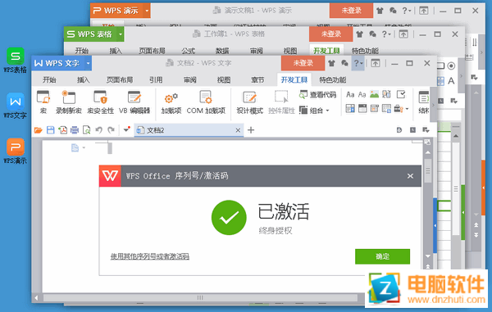The image size is (492, 312).
Task: Close the 序列号/激活码 dialog
Action: pos(410,176)
